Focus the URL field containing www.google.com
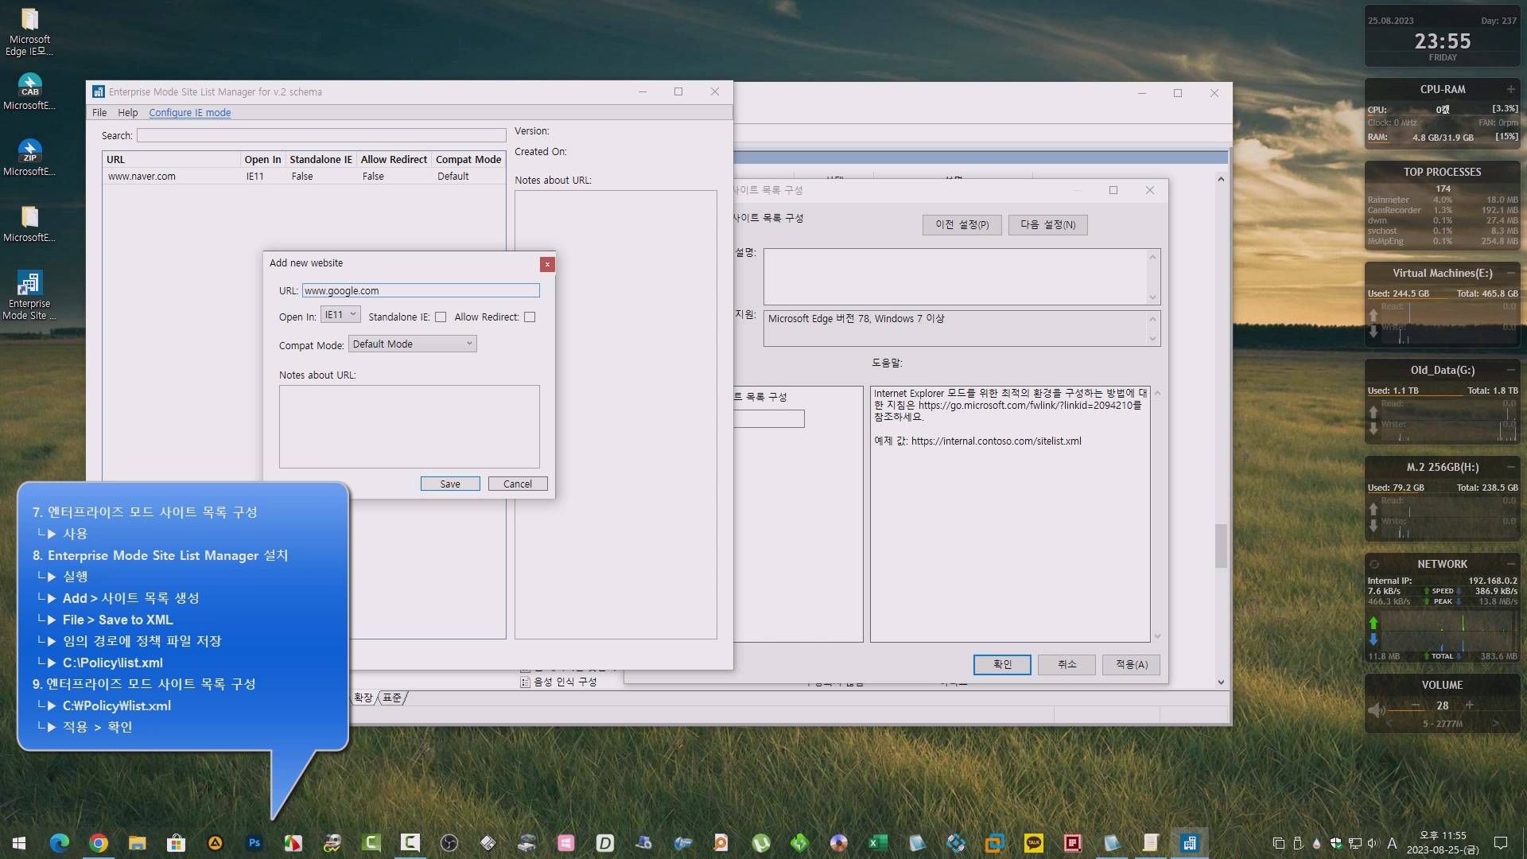 click(421, 290)
